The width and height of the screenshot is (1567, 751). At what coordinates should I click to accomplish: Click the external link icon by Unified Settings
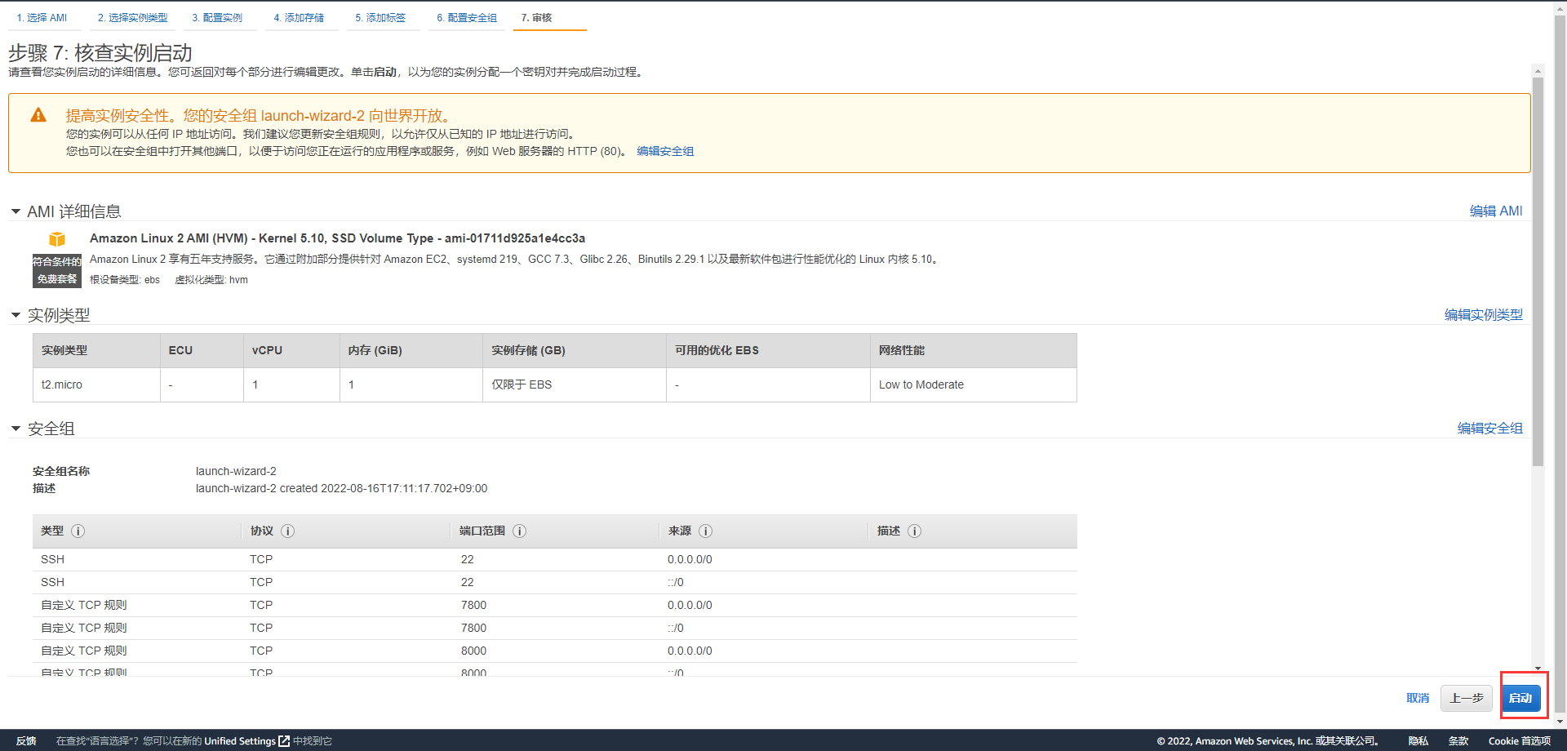[284, 741]
